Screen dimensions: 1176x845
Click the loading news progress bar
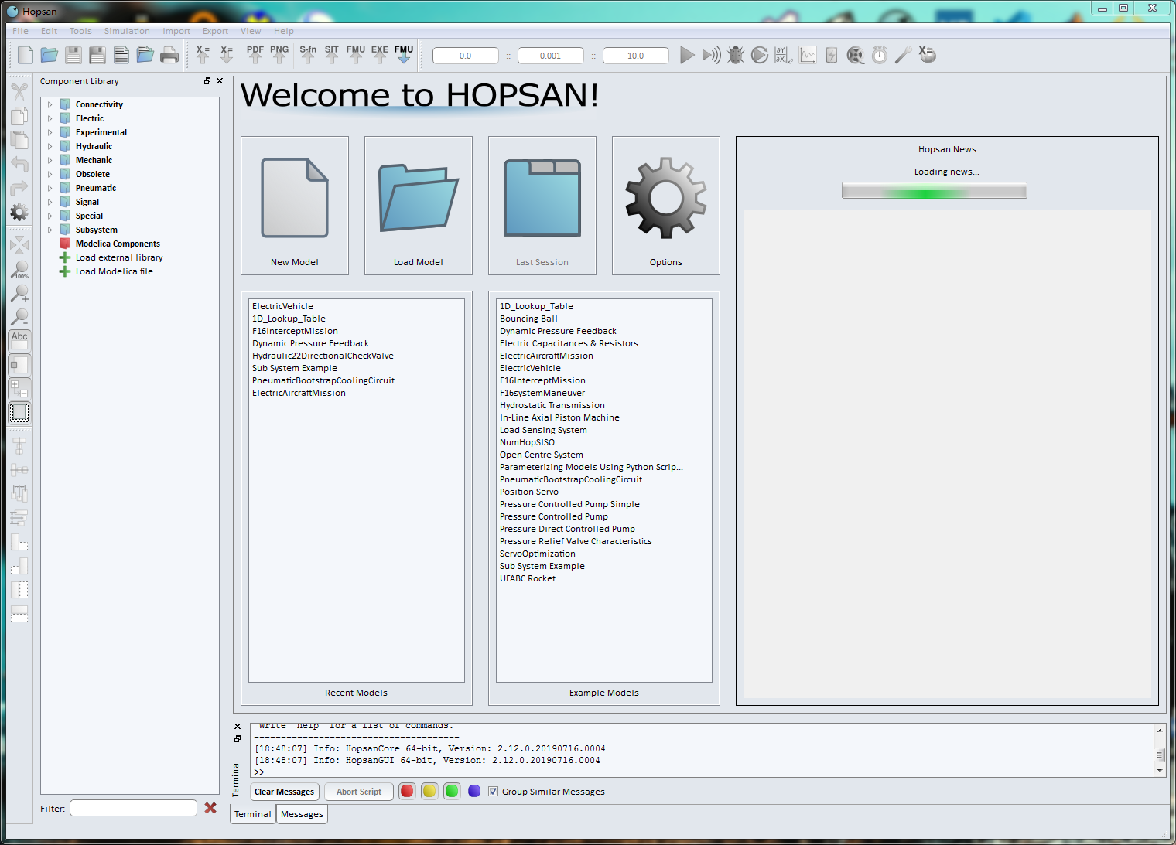click(x=934, y=189)
